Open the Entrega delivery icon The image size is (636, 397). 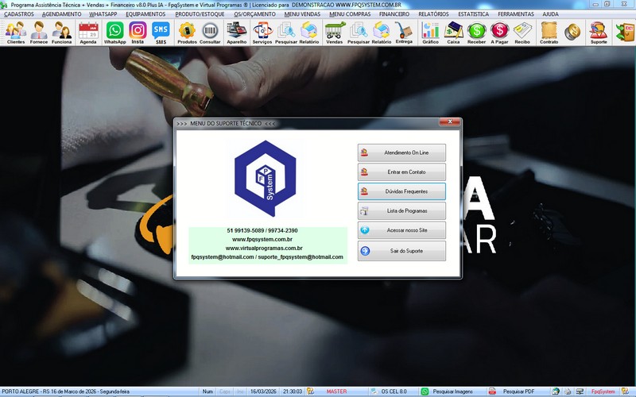pos(404,33)
